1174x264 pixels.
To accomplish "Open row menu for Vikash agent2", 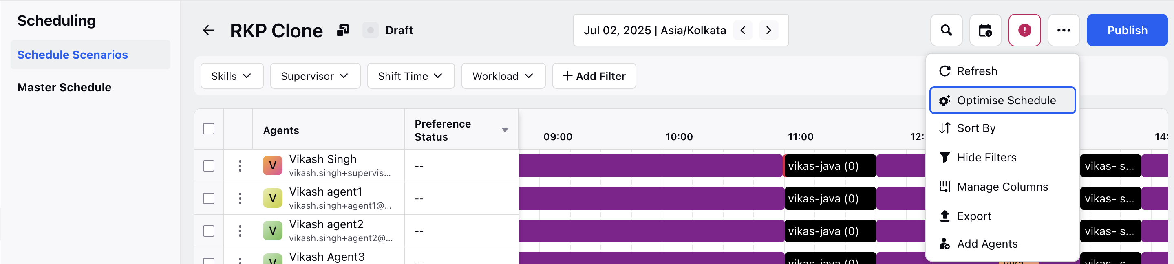I will click(240, 231).
